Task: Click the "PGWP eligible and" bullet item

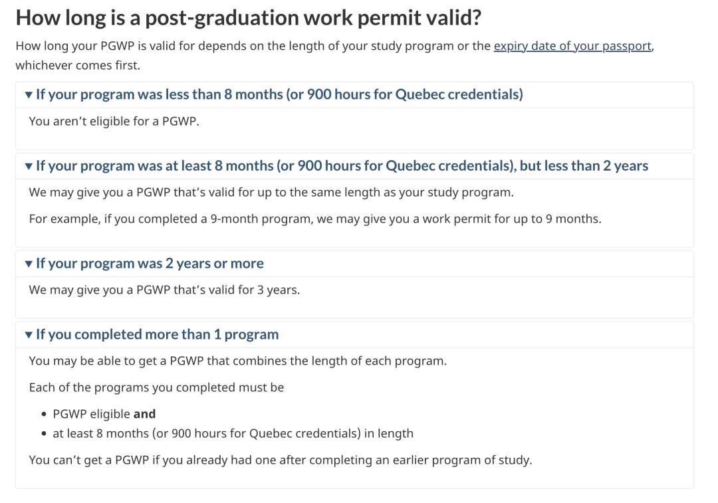Action: 104,414
